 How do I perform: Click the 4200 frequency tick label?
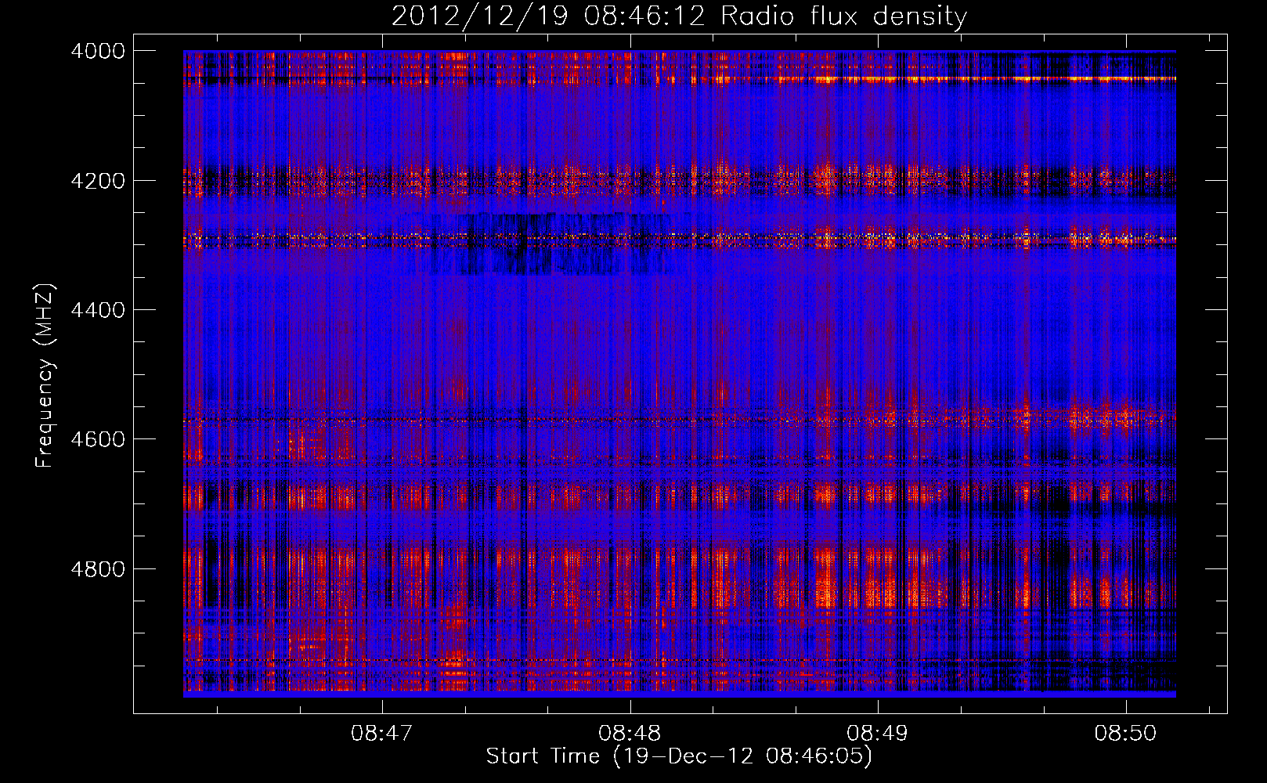coord(98,181)
